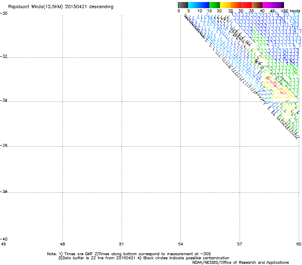Click longitude axis label 45
Screen dimensions: 302x265
tap(3, 244)
